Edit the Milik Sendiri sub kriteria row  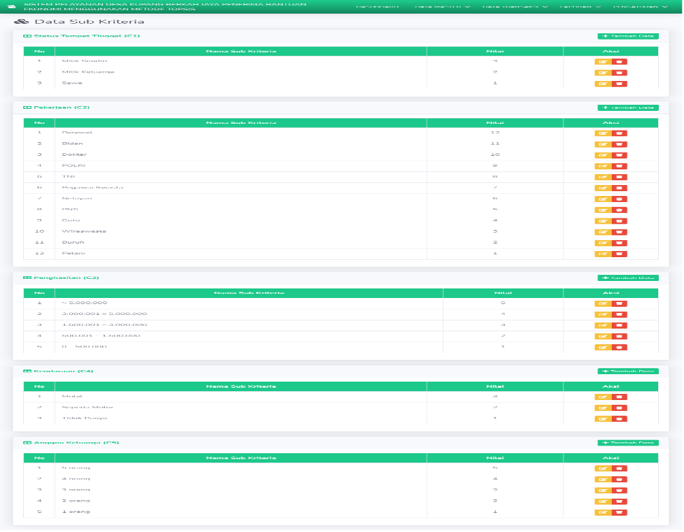point(603,62)
